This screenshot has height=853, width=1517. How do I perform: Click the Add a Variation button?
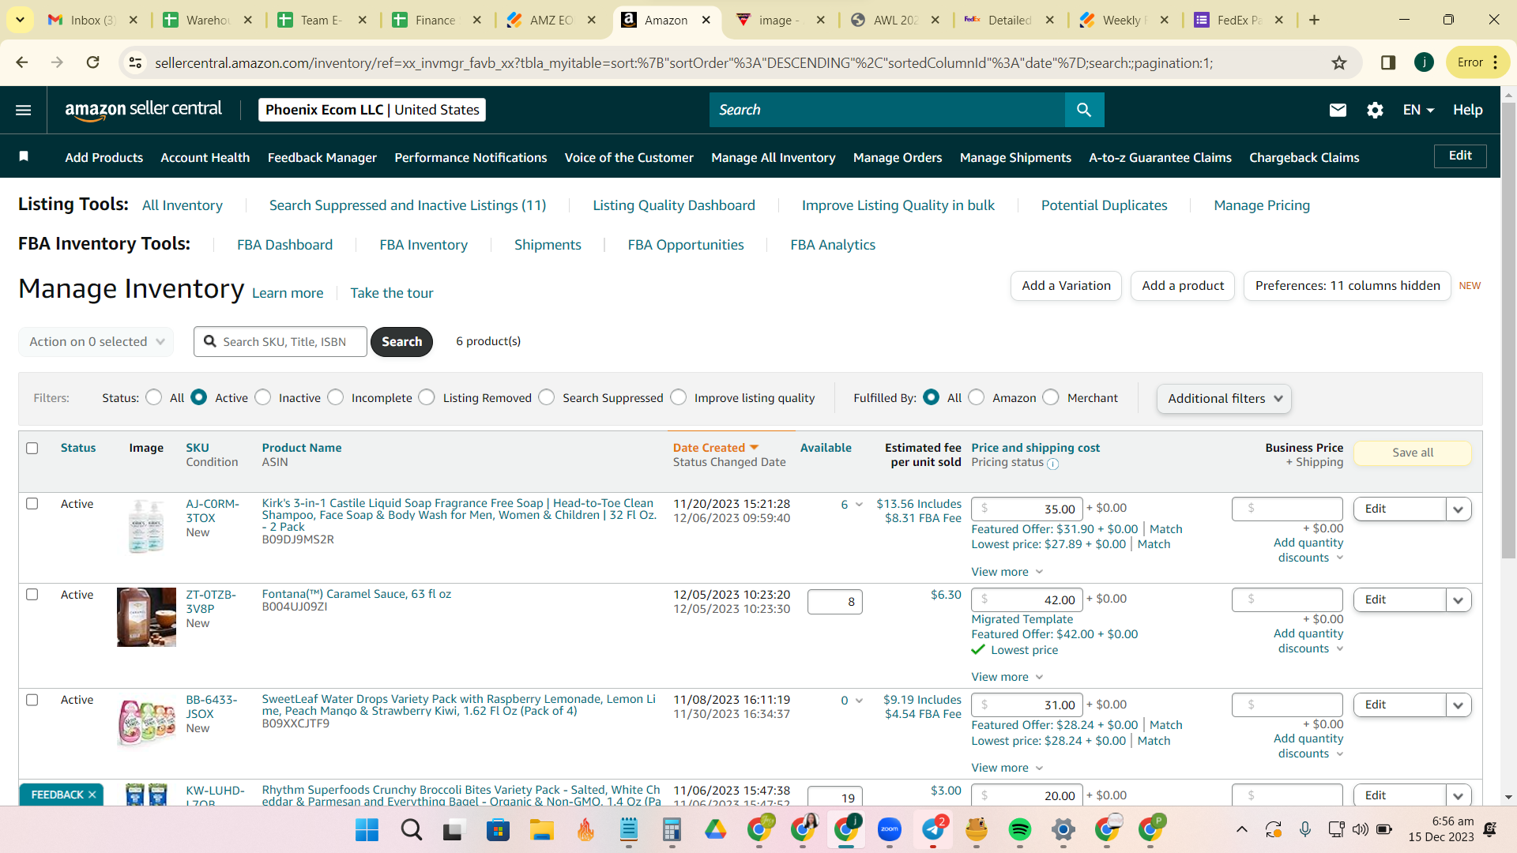coord(1066,285)
